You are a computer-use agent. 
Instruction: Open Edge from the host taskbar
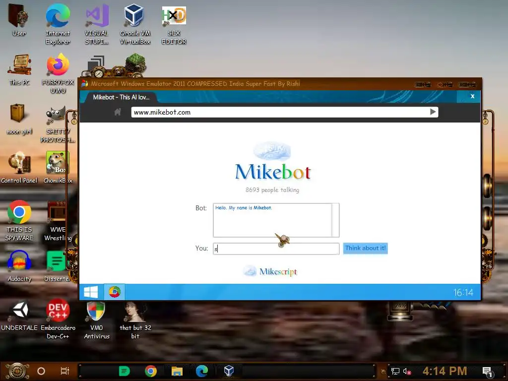coord(202,371)
